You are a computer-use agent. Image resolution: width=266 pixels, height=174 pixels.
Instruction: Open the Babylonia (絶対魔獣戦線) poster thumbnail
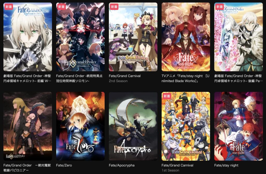point(28,126)
